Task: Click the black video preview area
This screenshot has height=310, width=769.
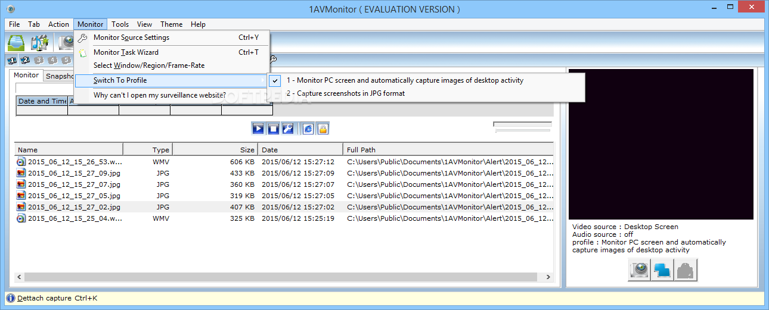Action: pos(661,145)
